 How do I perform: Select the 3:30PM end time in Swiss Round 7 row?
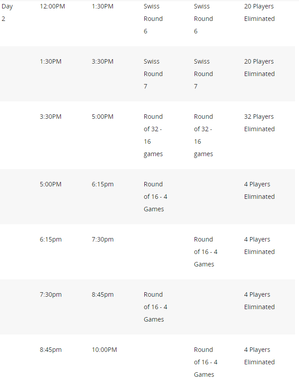coord(103,61)
